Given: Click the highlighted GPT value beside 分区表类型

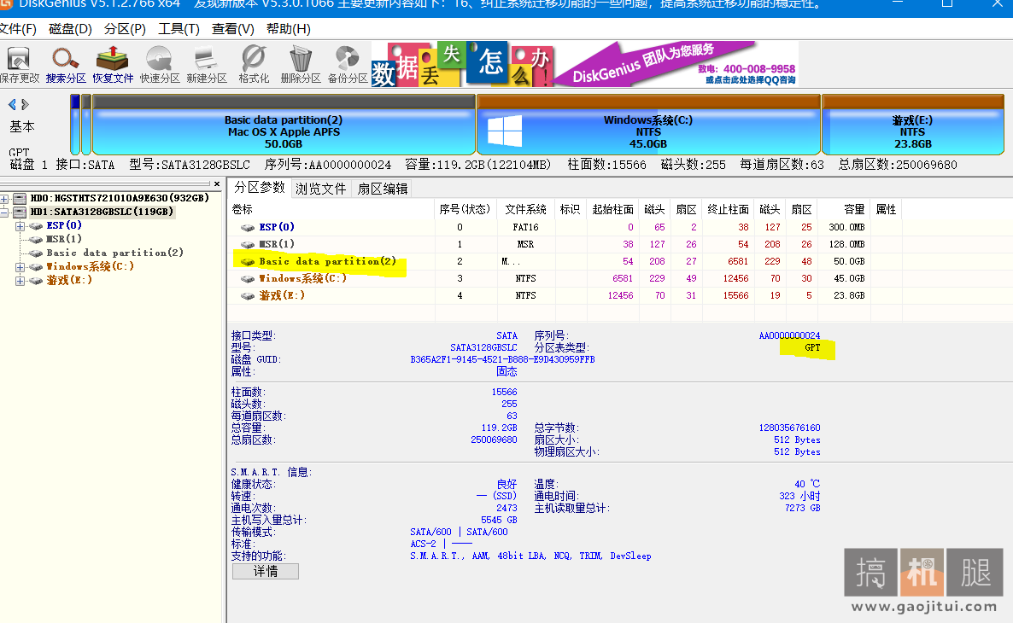Looking at the screenshot, I should pos(812,348).
